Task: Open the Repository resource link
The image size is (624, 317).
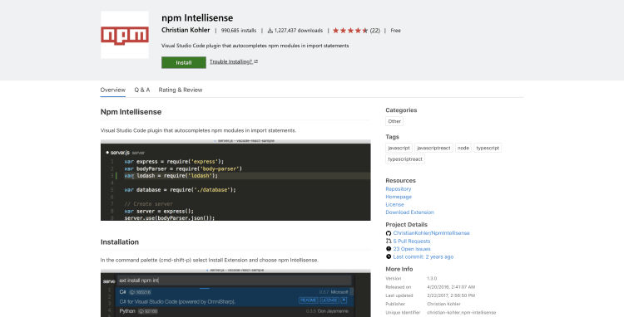Action: pos(399,189)
